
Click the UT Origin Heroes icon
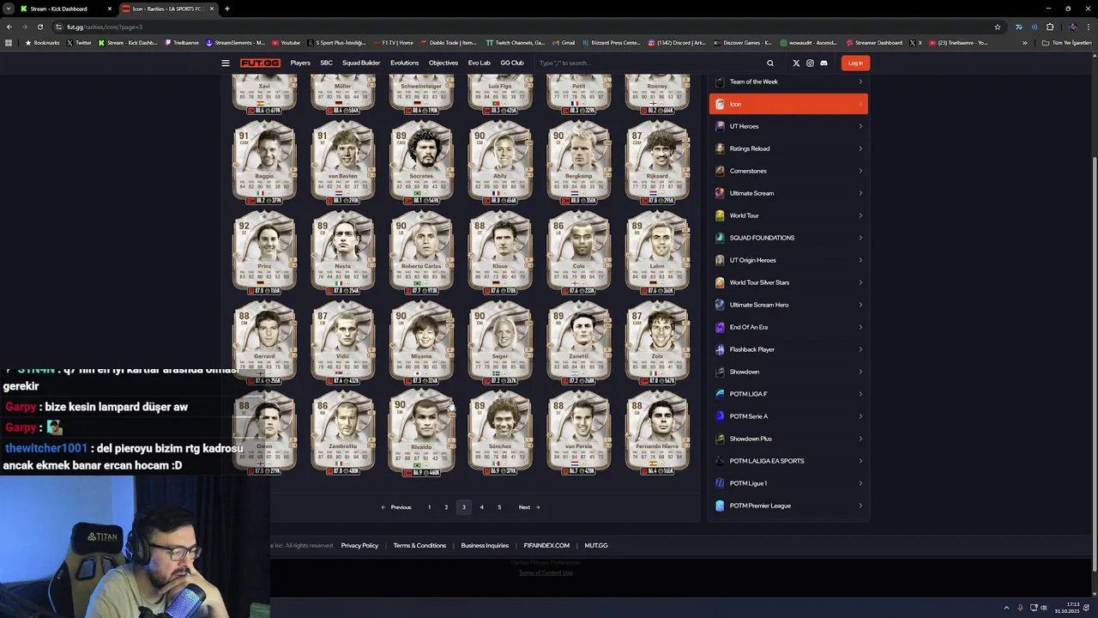[720, 260]
